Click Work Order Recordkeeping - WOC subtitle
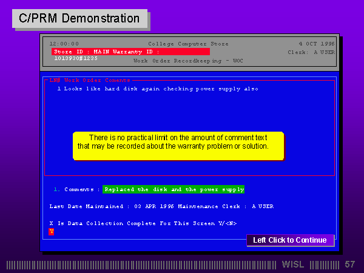Viewport: 364px width, 273px height. 187,61
